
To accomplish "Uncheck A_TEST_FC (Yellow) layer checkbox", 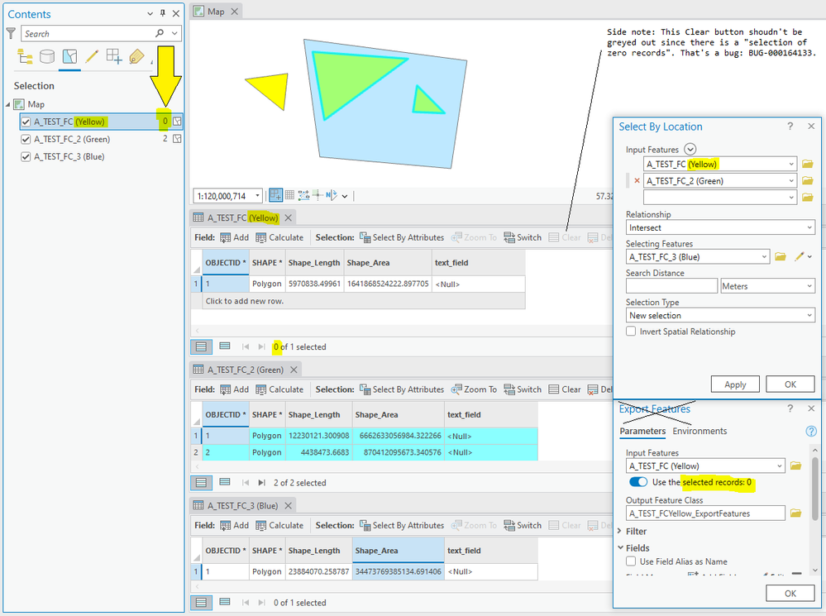I will tap(26, 122).
